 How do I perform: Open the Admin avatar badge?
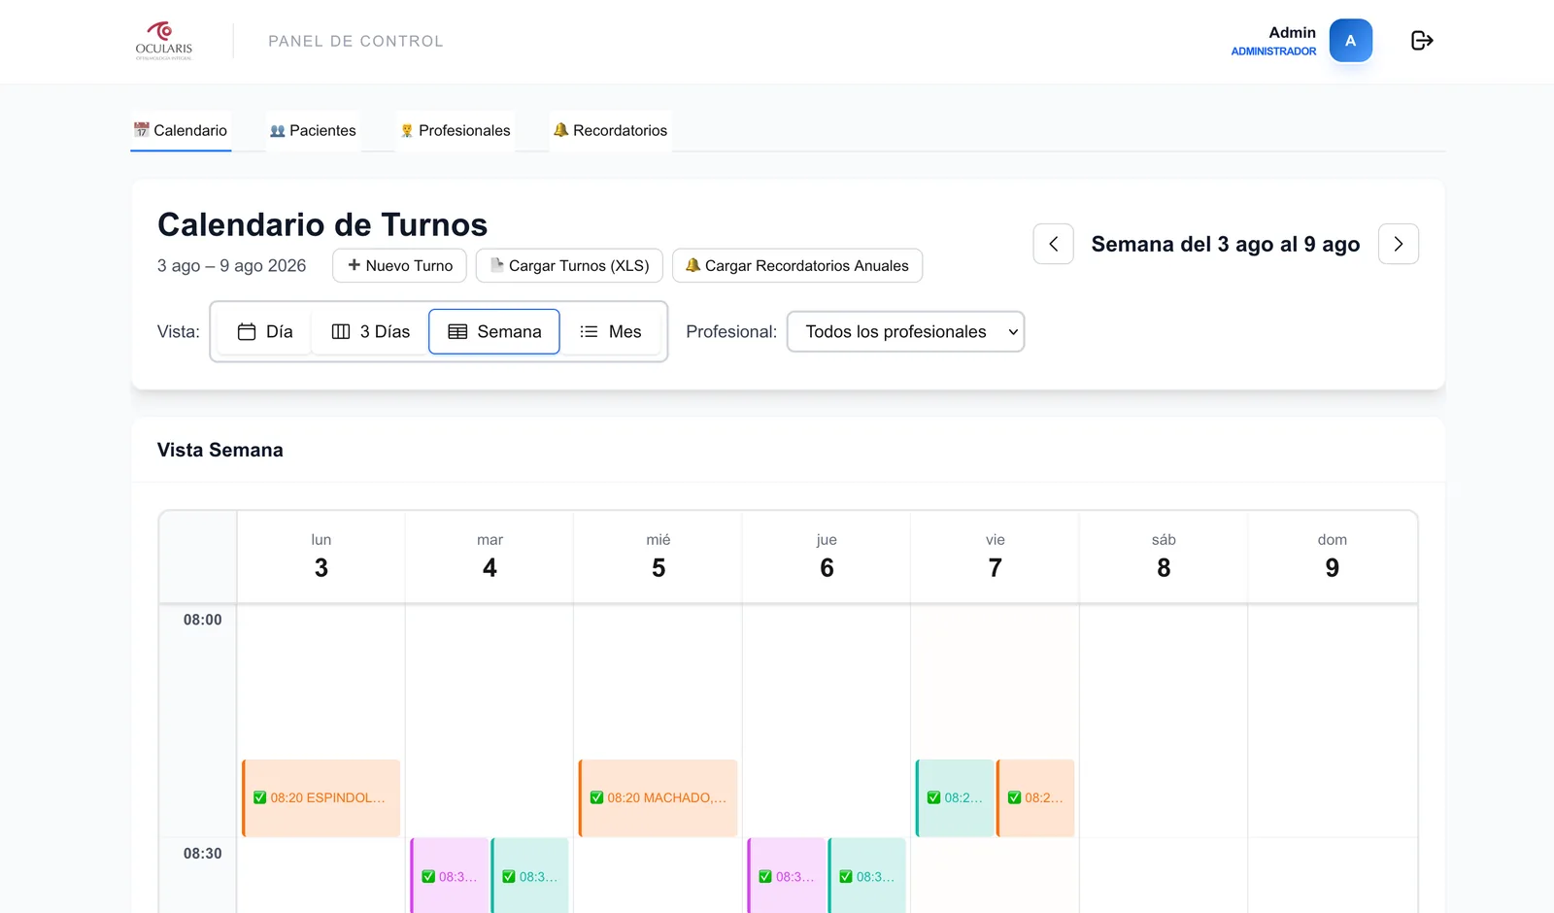coord(1350,41)
